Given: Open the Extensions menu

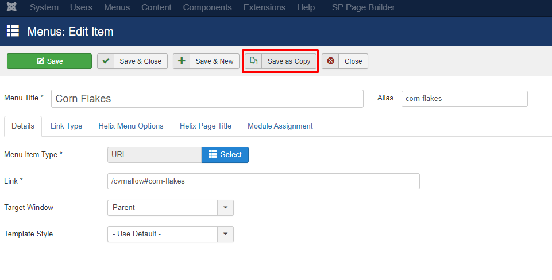Looking at the screenshot, I should pyautogui.click(x=264, y=7).
